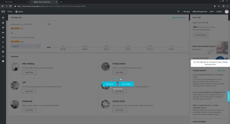Click Previous in the intro tour
The image size is (230, 124).
click(x=110, y=84)
